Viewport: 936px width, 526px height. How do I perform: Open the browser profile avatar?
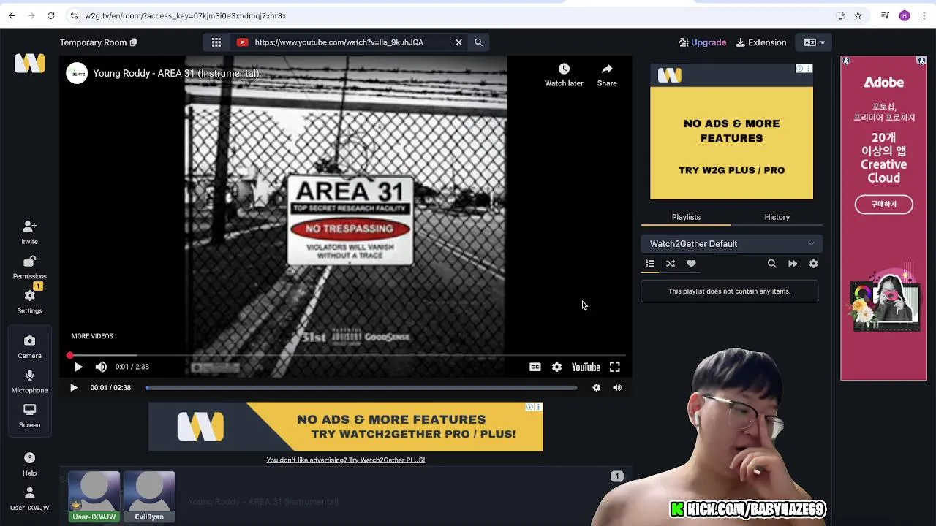pos(905,15)
